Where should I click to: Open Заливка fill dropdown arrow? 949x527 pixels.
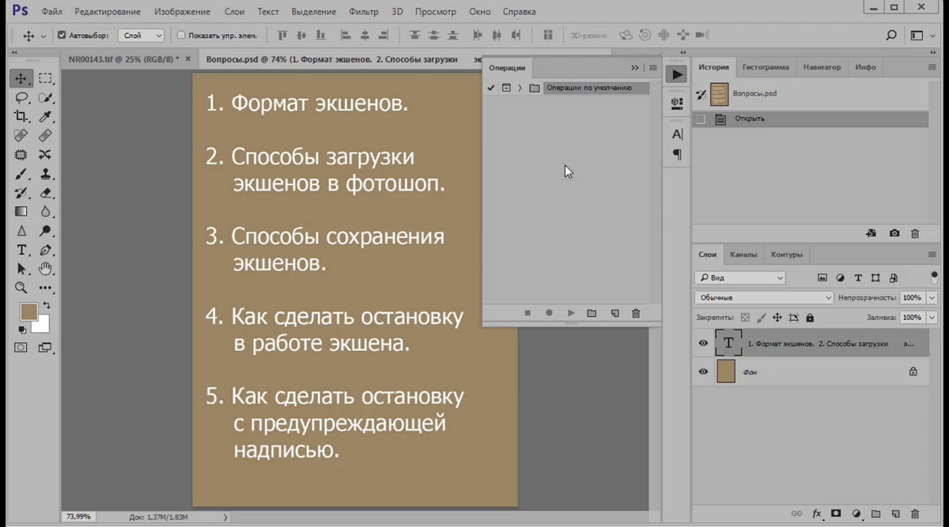coord(932,318)
